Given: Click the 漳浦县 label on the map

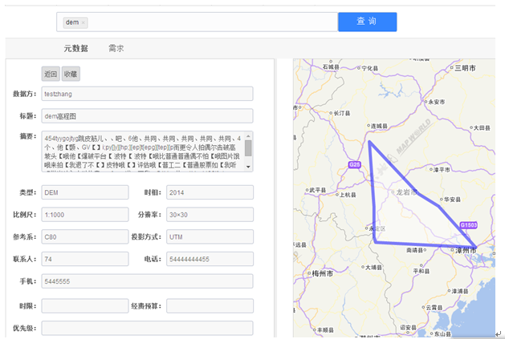Looking at the screenshot, I should tap(460, 291).
